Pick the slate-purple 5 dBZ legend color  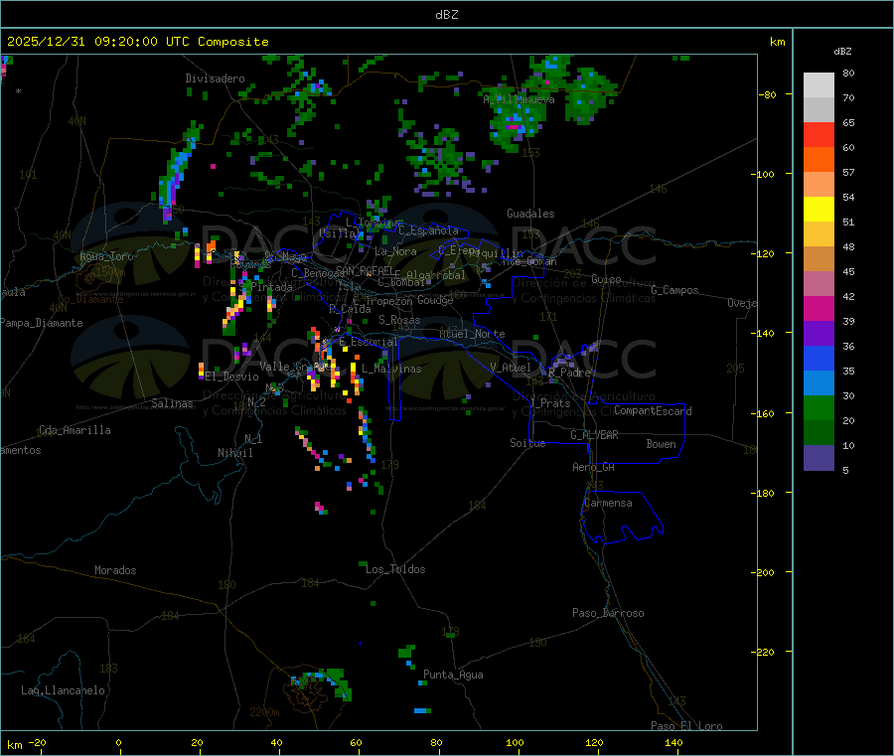(x=819, y=457)
